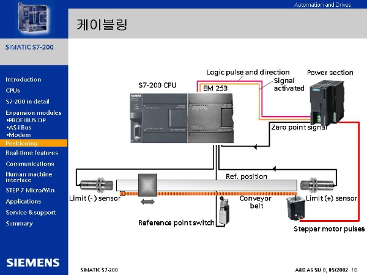Viewport: 367px width, 275px height.
Task: Click the 'Limit (+) sensor' label
Action: coord(332,198)
